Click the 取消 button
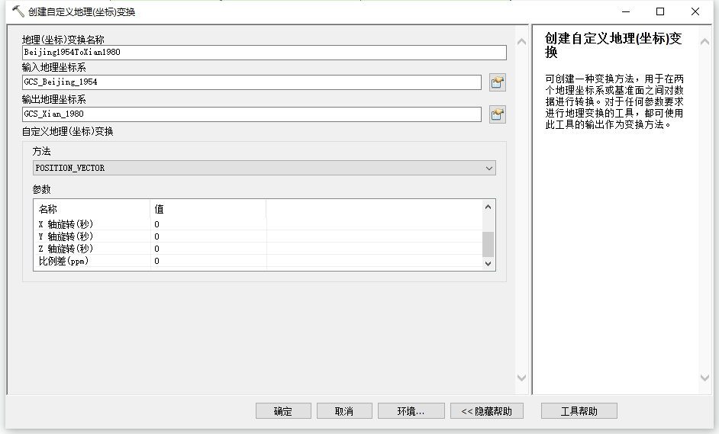The image size is (719, 434). 344,411
